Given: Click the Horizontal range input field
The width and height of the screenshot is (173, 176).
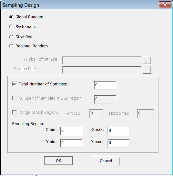Looking at the screenshot, I should point(145,113).
